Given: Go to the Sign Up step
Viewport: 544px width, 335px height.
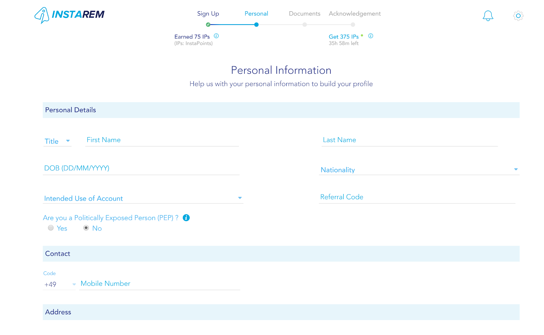Looking at the screenshot, I should click(208, 14).
